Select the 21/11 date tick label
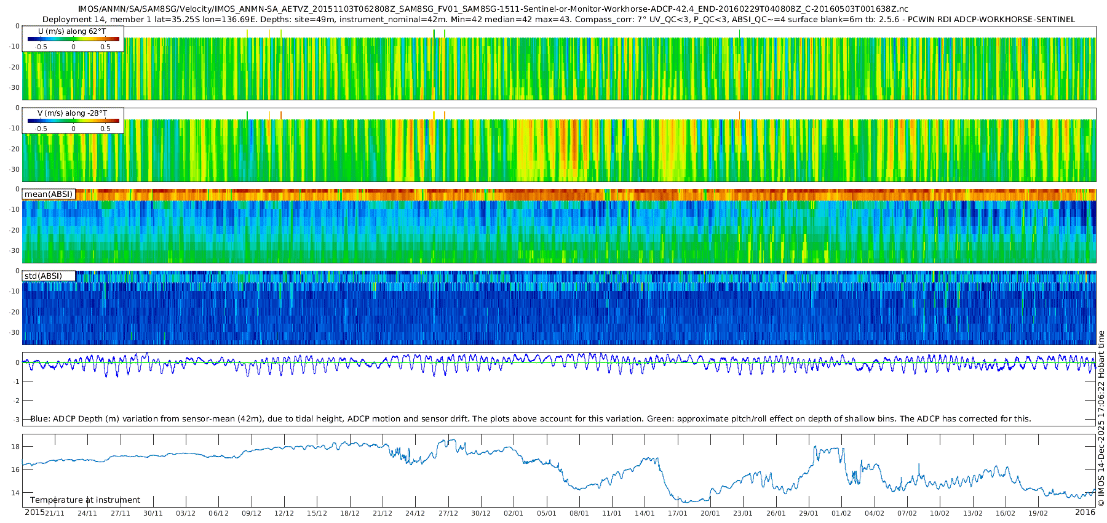1107x523 pixels. coord(54,513)
